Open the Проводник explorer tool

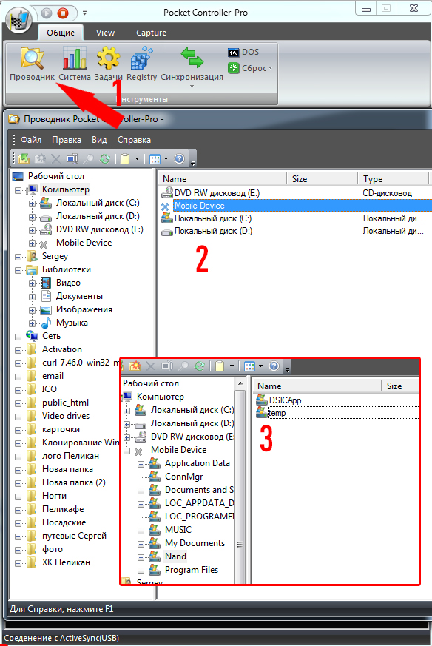[32, 64]
